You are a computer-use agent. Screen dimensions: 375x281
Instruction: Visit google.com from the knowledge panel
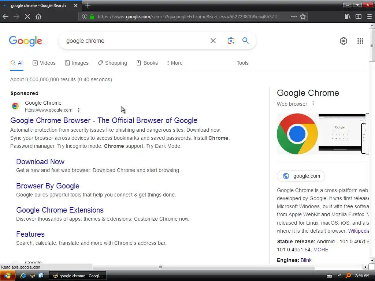(301, 176)
